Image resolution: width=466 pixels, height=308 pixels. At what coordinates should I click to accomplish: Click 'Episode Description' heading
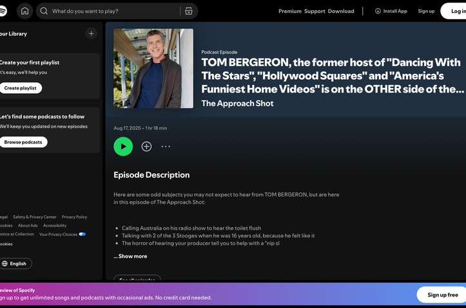click(x=151, y=175)
